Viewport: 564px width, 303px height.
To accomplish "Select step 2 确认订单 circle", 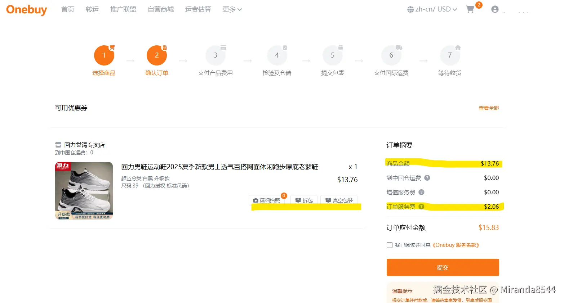I will (x=156, y=55).
